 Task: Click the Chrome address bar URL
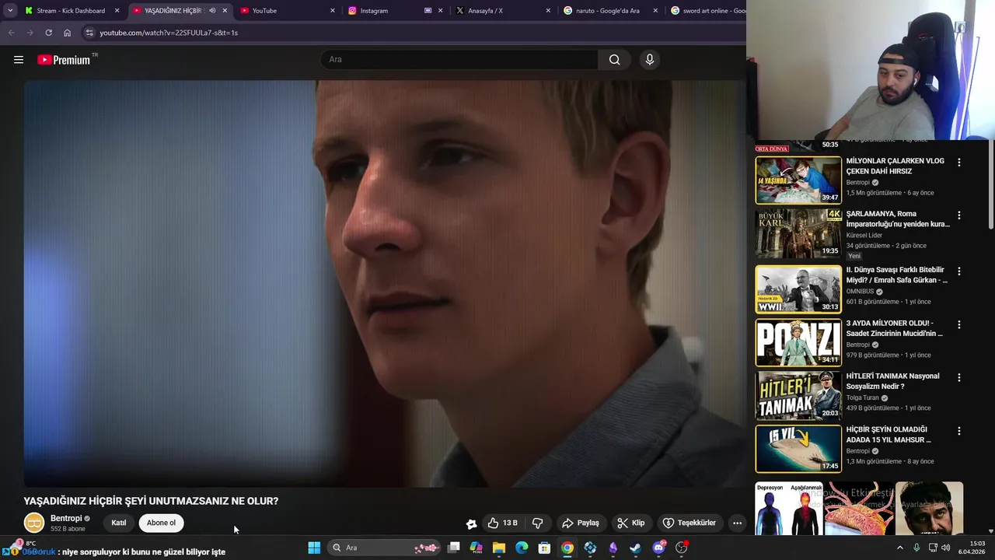tap(169, 33)
